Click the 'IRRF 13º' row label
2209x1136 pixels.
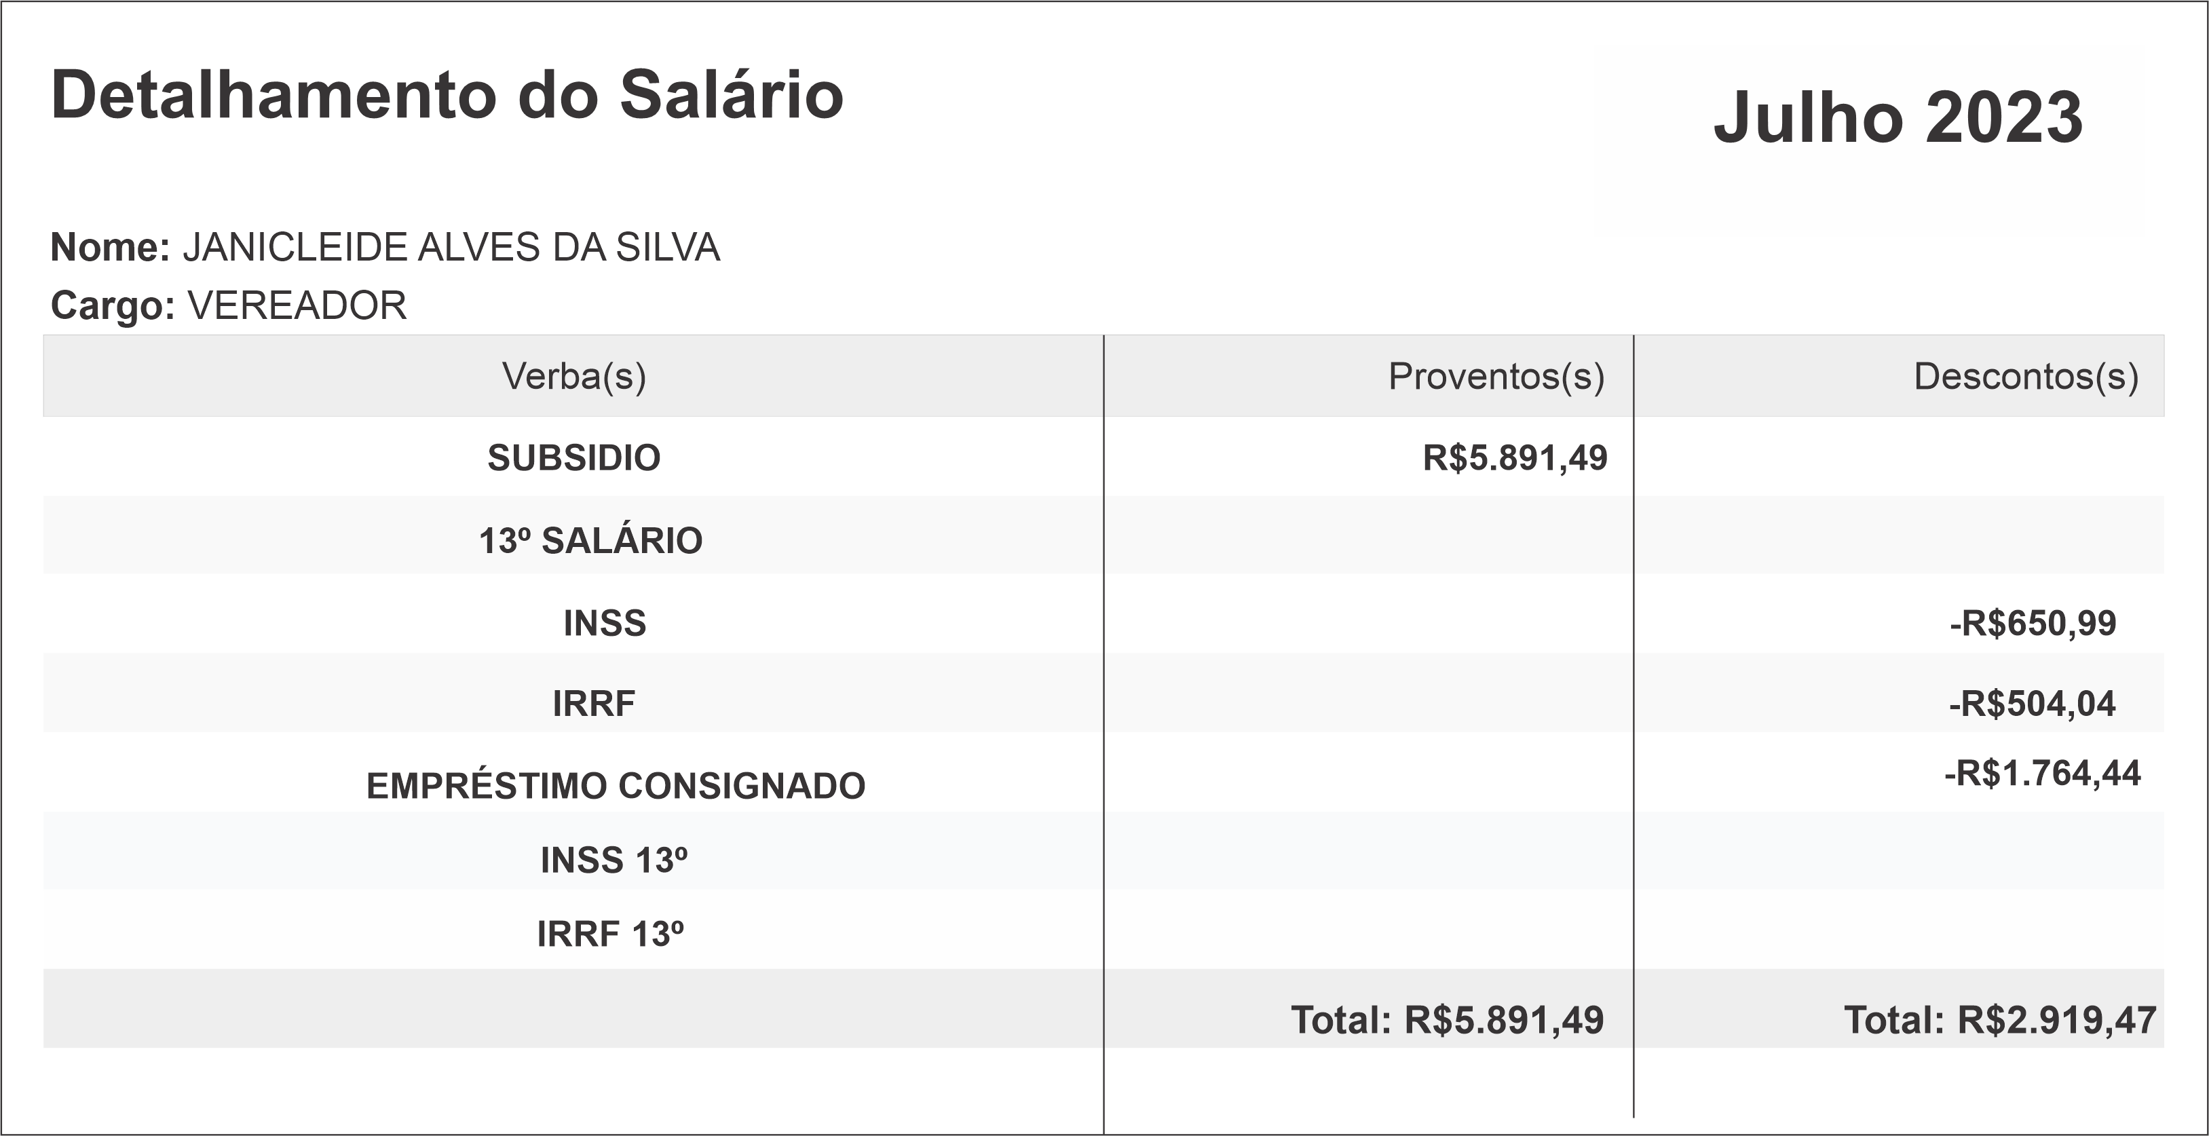[x=611, y=934]
